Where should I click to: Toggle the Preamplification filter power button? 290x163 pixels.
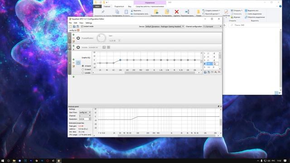pyautogui.click(x=78, y=38)
